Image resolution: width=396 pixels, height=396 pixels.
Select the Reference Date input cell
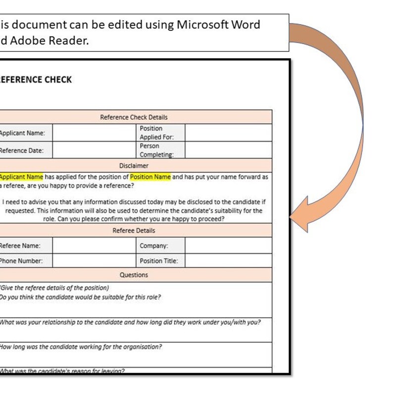(x=94, y=150)
